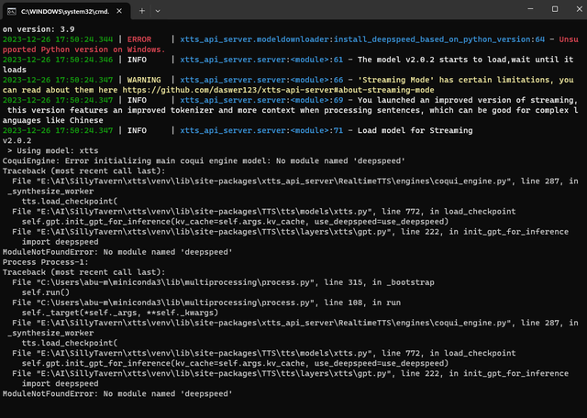Click the last 'import deepspeed' line
587x418 pixels.
tap(60, 383)
